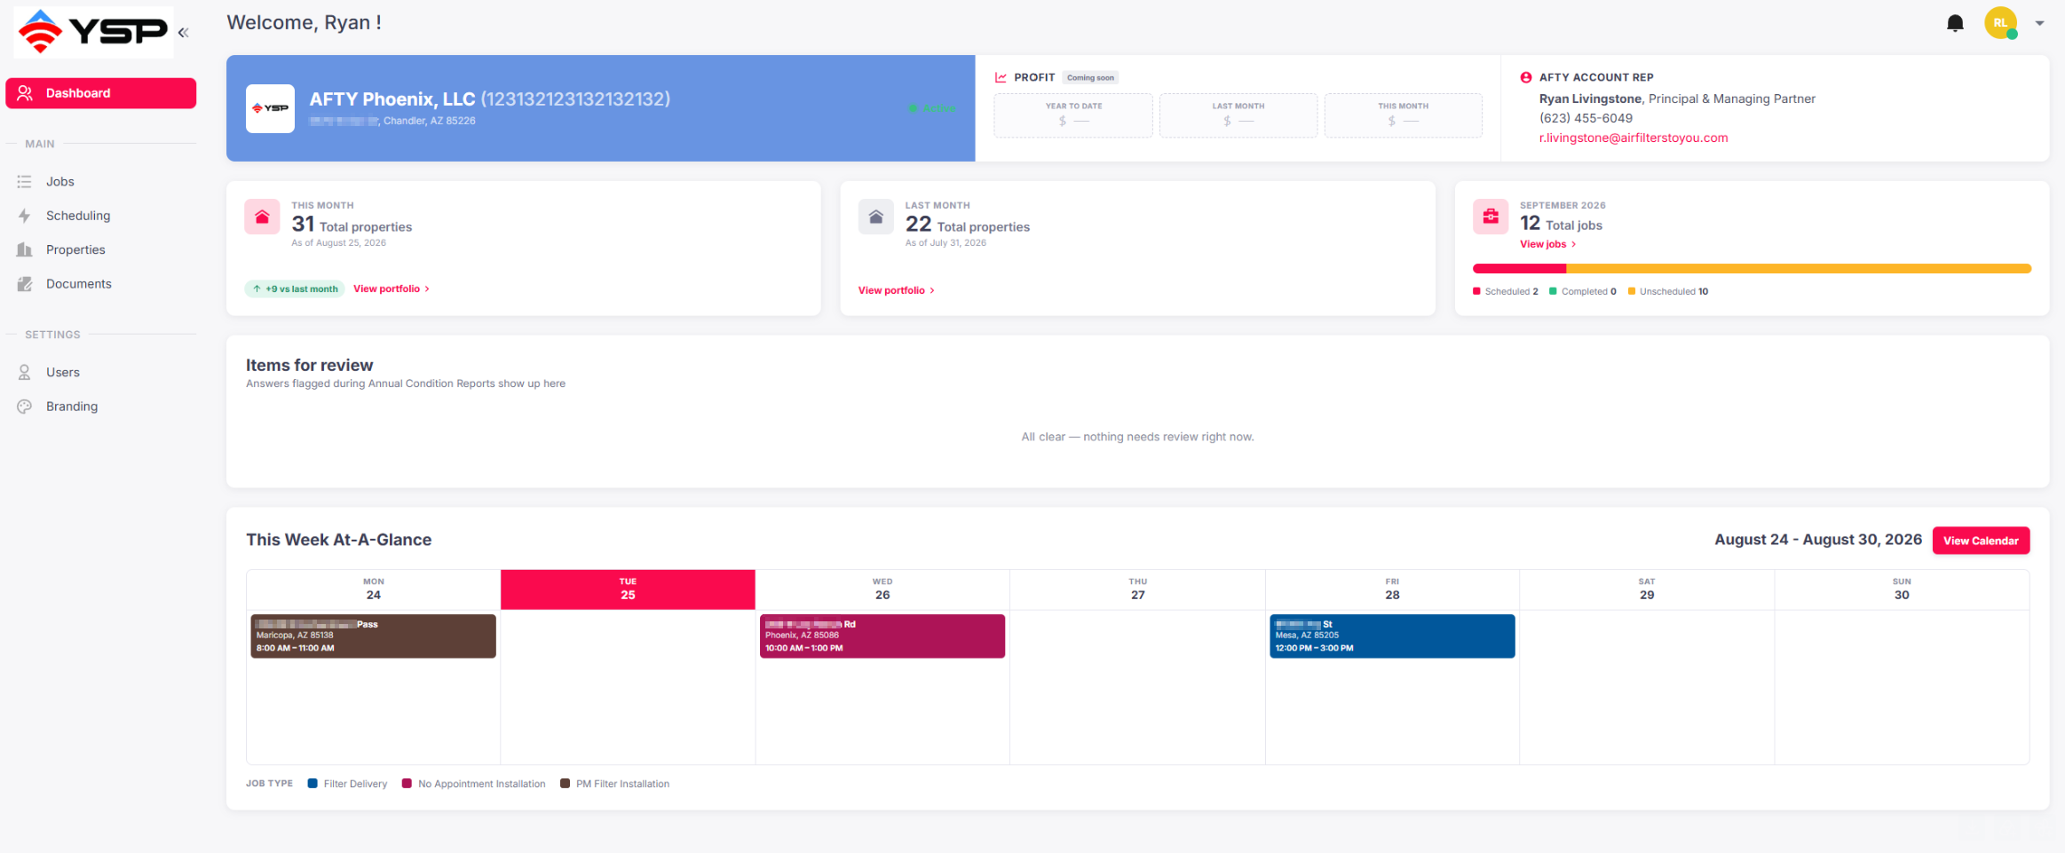Click the jobs status progress bar
The image size is (2065, 853).
(x=1752, y=268)
